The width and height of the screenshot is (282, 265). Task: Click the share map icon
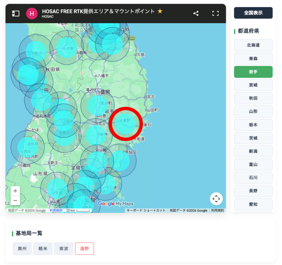(x=196, y=13)
